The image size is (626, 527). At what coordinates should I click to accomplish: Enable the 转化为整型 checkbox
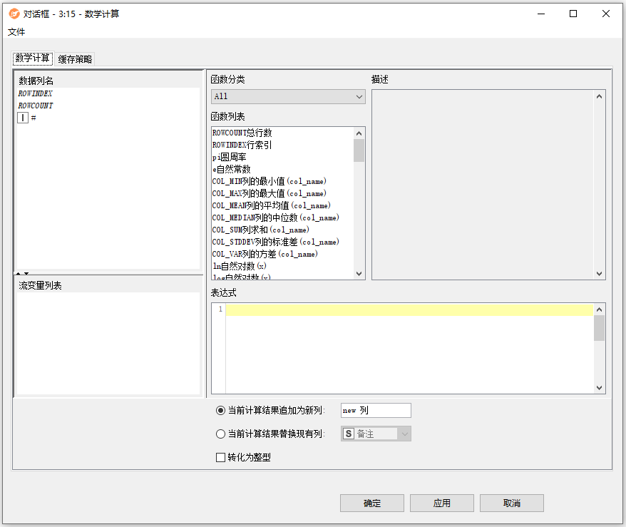(220, 457)
